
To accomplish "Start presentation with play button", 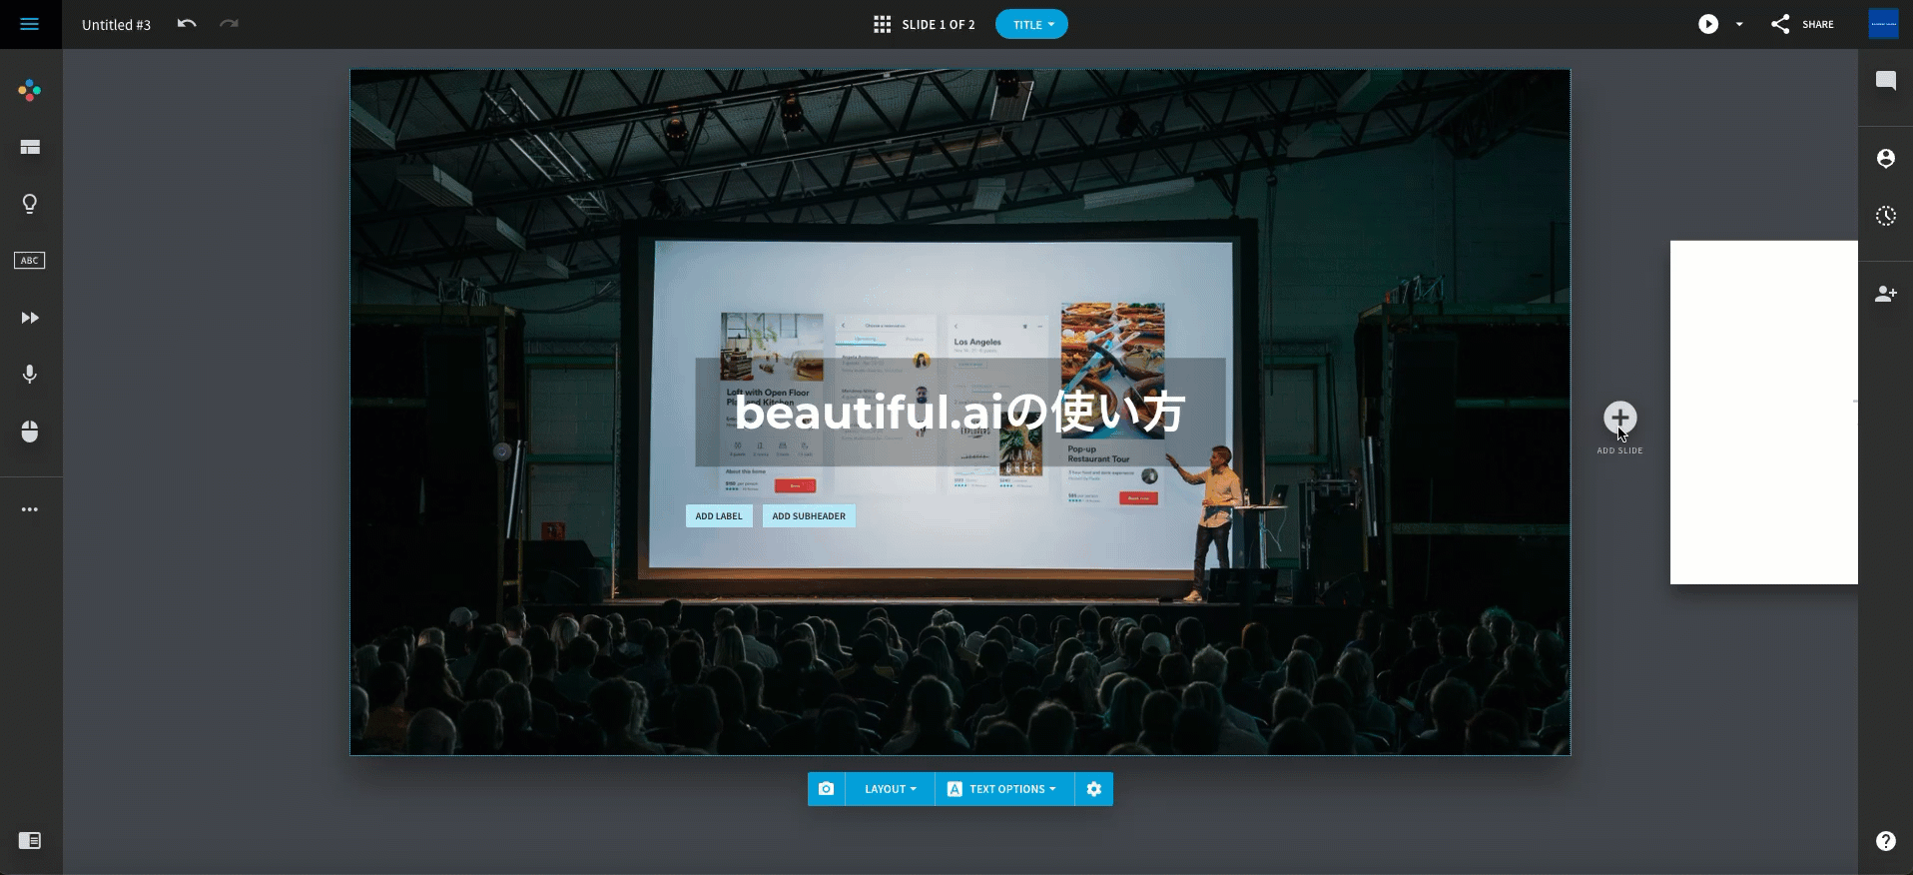I will (x=1708, y=24).
